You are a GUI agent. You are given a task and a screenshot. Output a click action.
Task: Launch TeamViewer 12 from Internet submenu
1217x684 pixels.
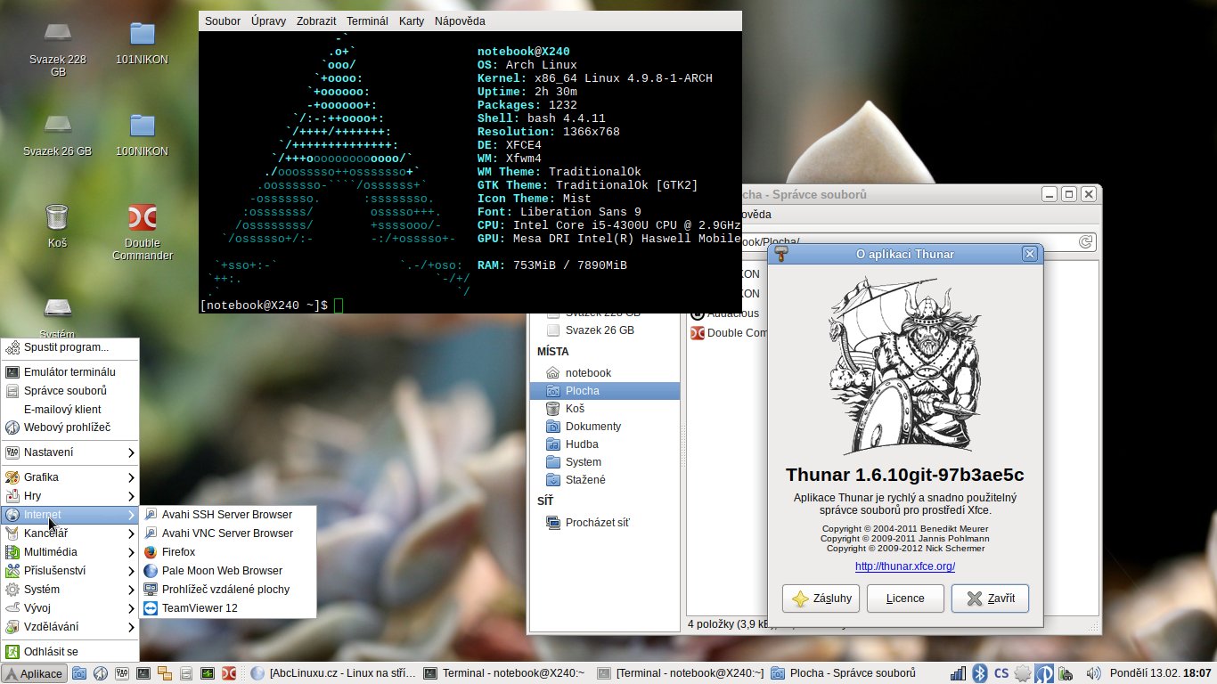click(x=228, y=608)
